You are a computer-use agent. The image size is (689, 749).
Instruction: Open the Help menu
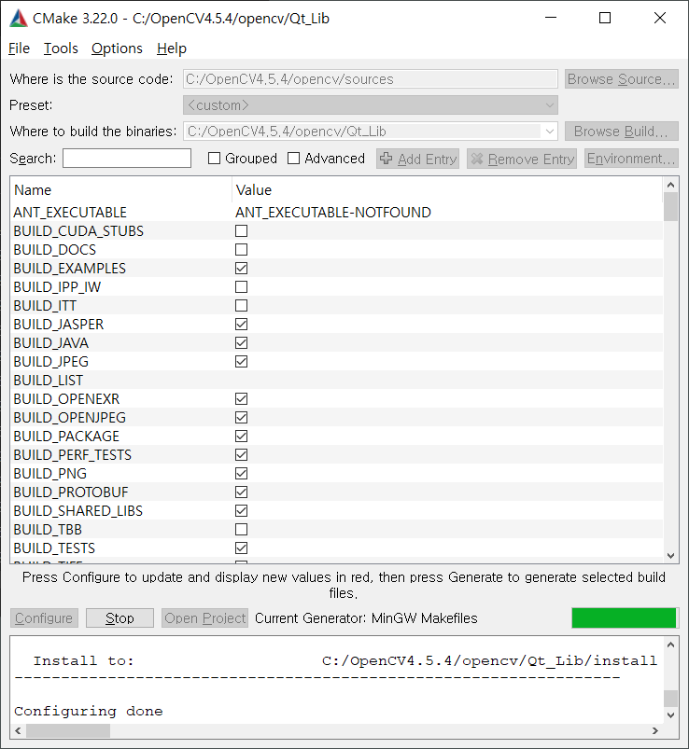click(x=172, y=49)
